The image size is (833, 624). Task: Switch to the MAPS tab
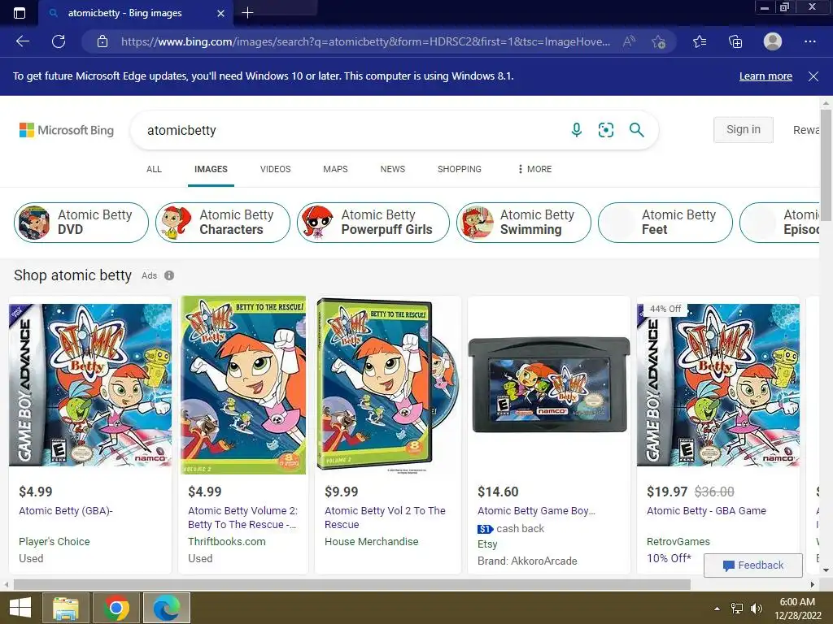click(335, 169)
